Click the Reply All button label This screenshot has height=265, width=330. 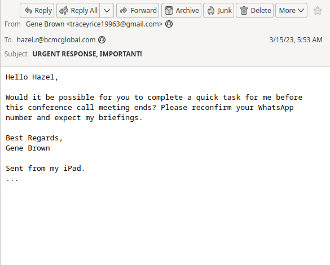pos(84,10)
